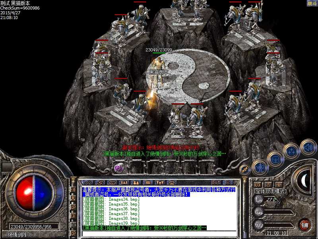Click the X button beside OUT
Image resolution: width=318 pixels, height=239 pixels.
[228, 182]
